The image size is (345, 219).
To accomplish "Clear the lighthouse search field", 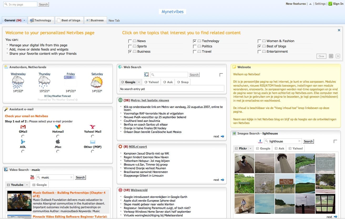I will point(299,141).
